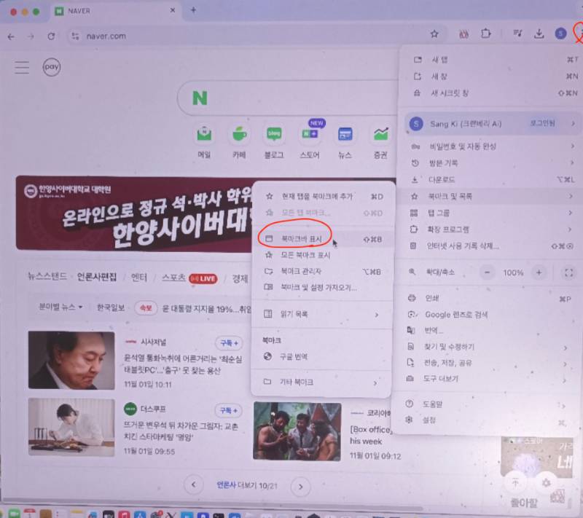Open the Naver News (뉴스) icon
583x518 pixels.
(345, 136)
